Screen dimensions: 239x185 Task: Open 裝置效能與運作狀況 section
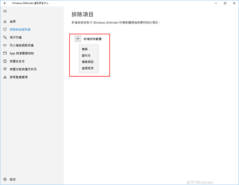coord(23,69)
